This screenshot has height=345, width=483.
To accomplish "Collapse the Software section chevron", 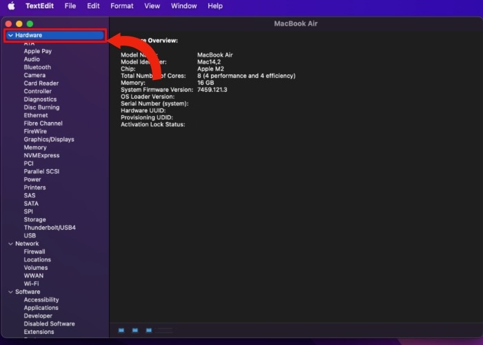I will click(10, 292).
